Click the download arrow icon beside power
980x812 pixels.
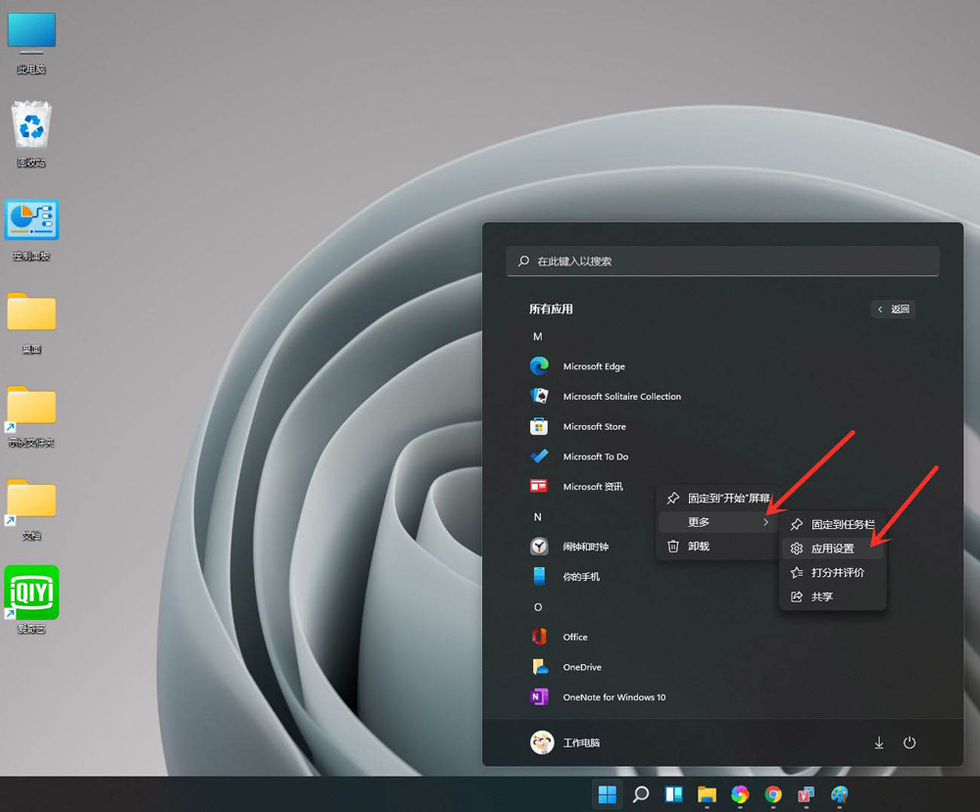tap(879, 742)
